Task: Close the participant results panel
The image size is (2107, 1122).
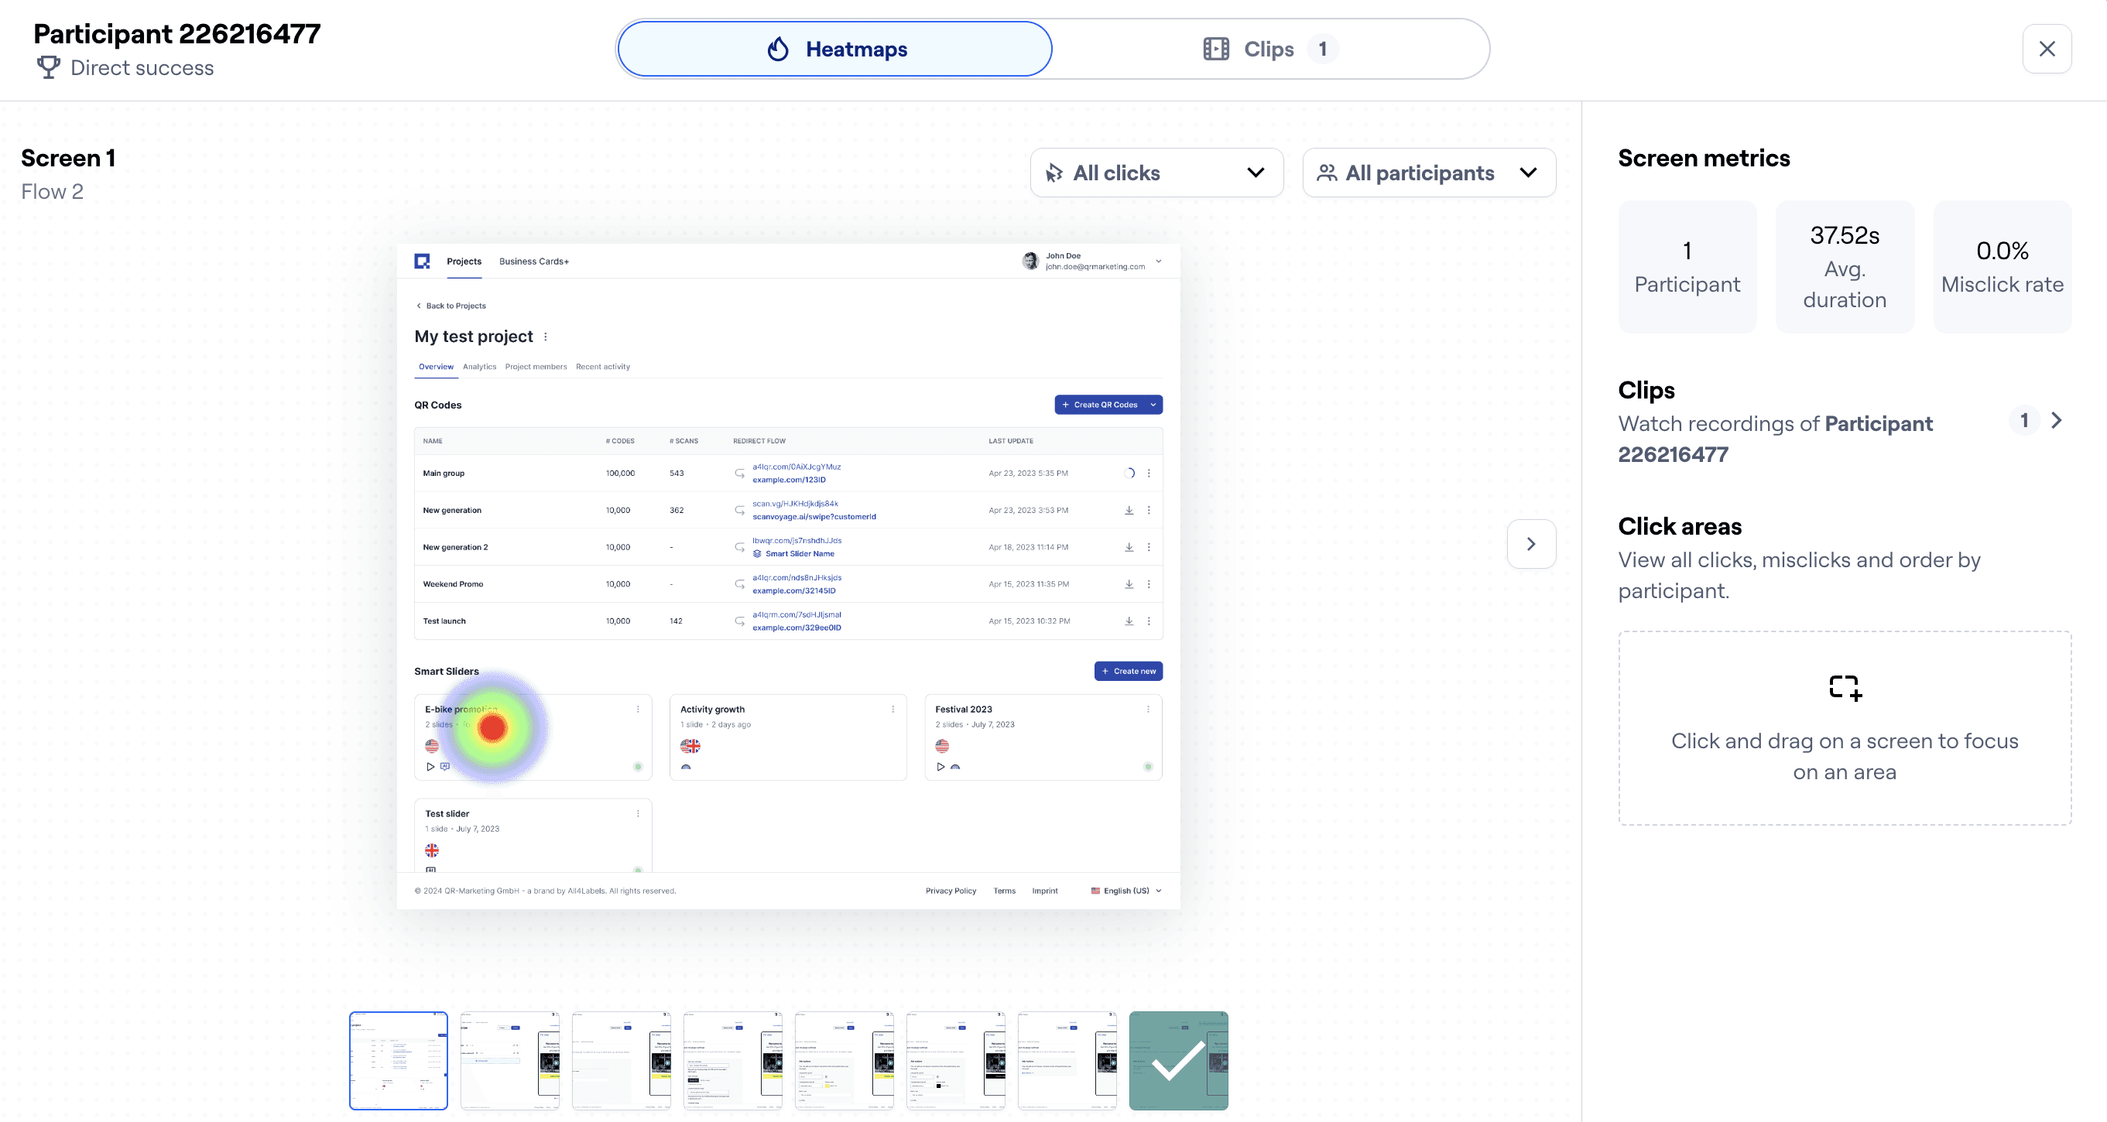Action: tap(2047, 49)
